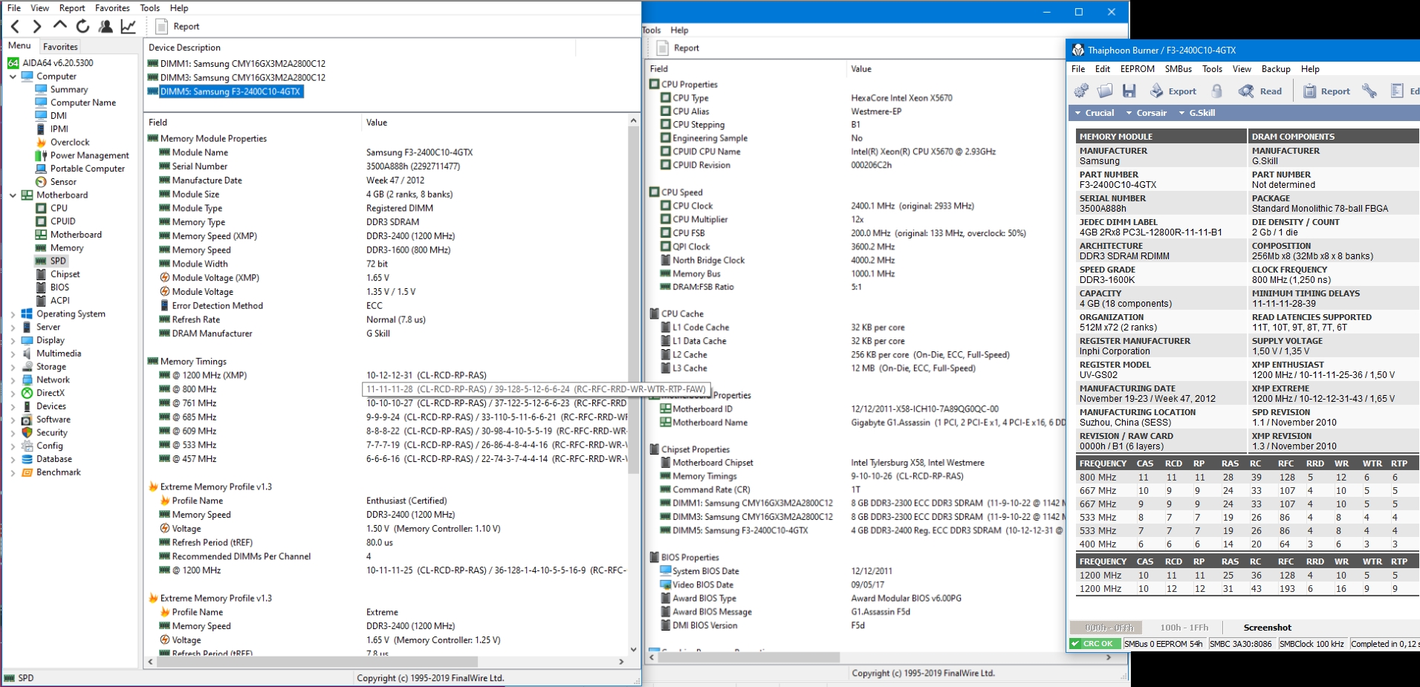Select Sensor in the Computer tree
The image size is (1420, 687).
63,181
